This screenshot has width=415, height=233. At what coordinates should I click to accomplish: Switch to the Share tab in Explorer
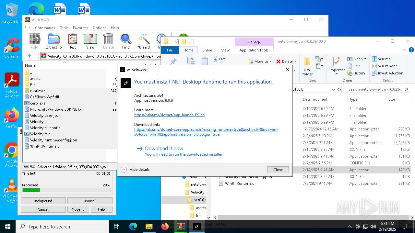click(207, 50)
